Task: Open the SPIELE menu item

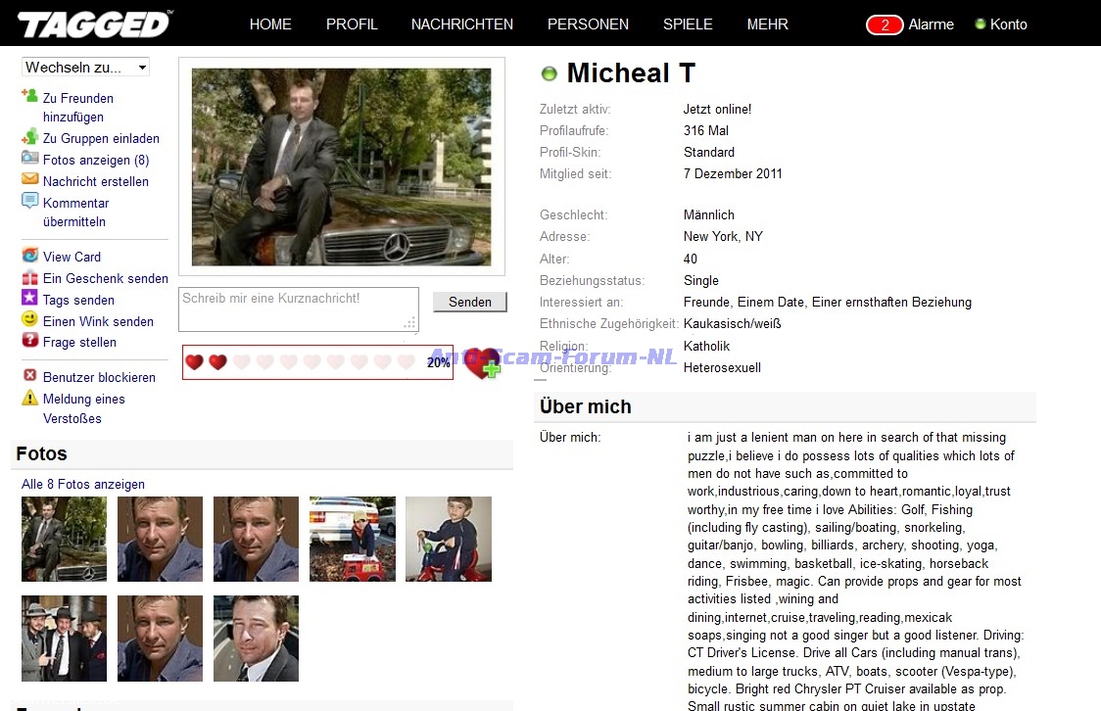Action: [x=688, y=24]
